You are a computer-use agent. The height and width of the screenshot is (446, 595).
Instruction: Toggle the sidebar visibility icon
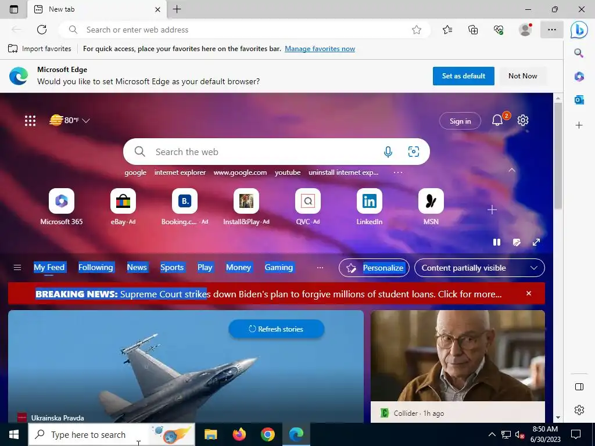[579, 387]
